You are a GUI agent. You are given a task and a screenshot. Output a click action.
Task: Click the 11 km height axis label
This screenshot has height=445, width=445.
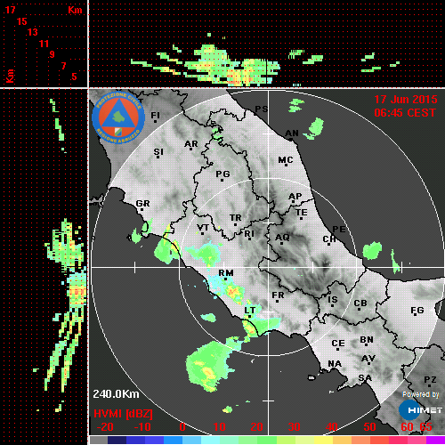coord(44,44)
